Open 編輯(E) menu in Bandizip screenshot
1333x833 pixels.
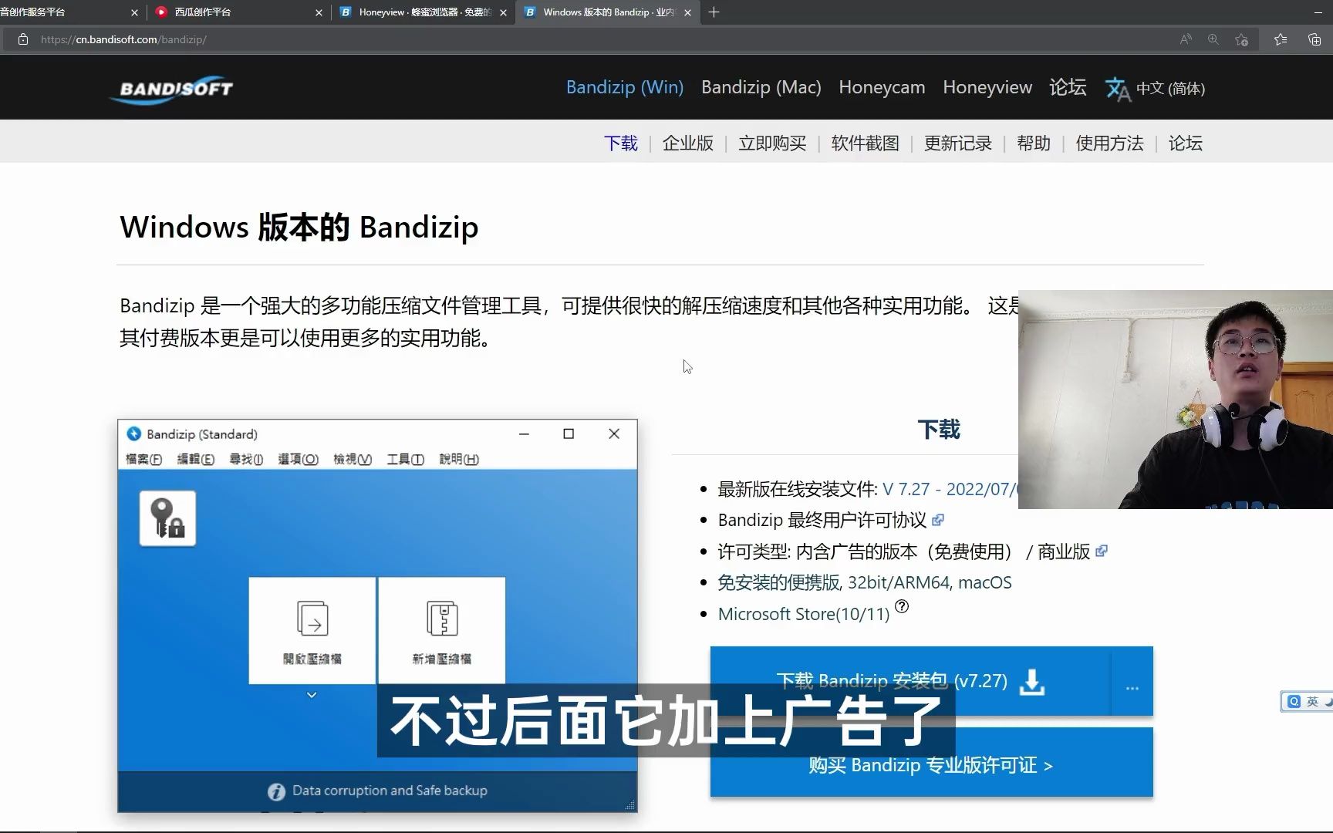196,459
